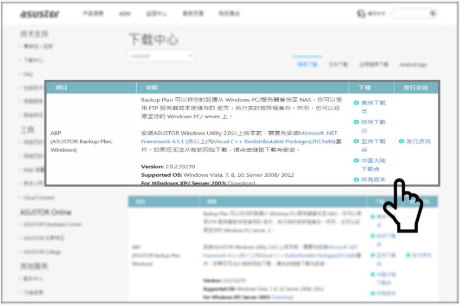
Task: Select the Supported OS line of text
Action: click(x=218, y=175)
